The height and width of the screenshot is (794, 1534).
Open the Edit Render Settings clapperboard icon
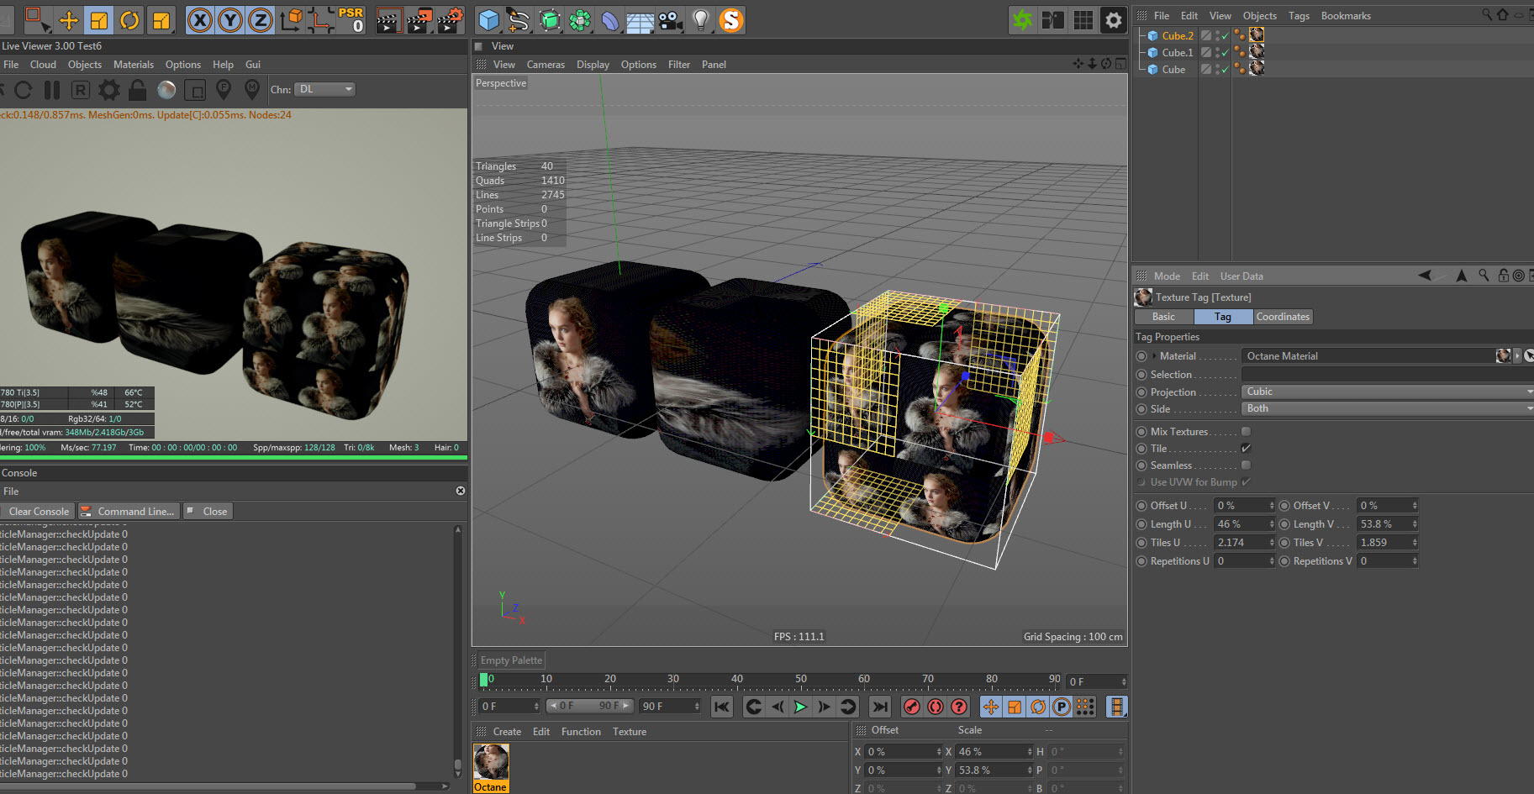[x=450, y=20]
